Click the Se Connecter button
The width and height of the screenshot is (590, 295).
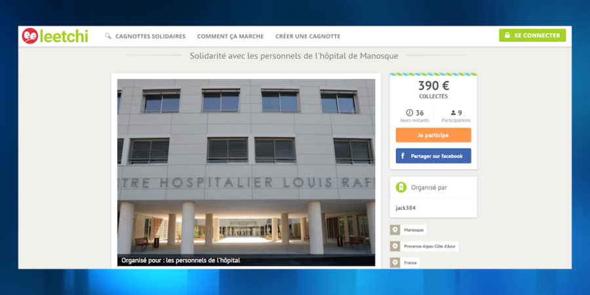[532, 35]
